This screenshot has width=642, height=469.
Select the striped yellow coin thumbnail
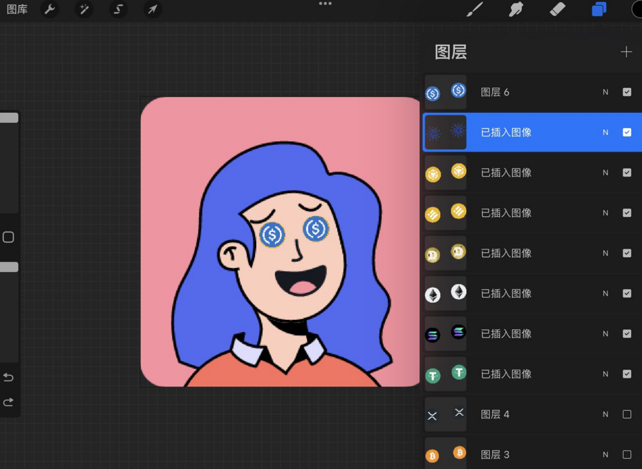pos(446,213)
